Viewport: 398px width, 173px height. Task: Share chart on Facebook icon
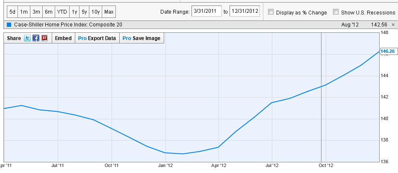click(36, 38)
